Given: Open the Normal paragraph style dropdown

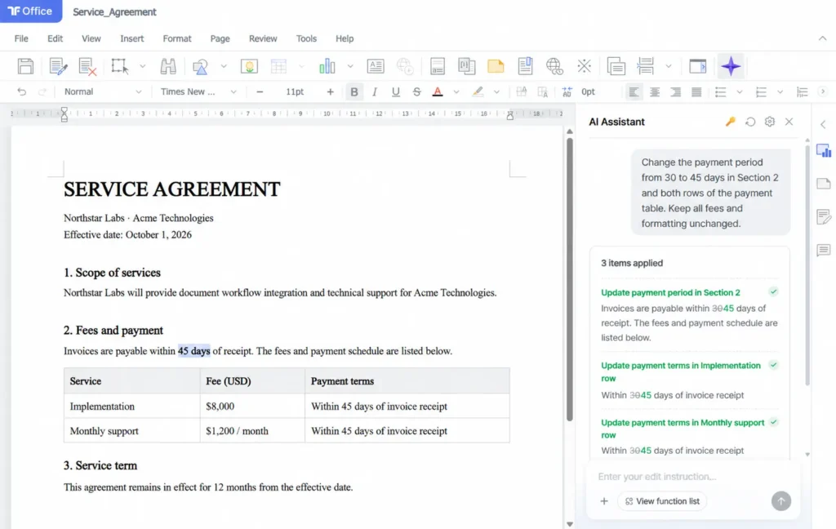Looking at the screenshot, I should pos(102,91).
